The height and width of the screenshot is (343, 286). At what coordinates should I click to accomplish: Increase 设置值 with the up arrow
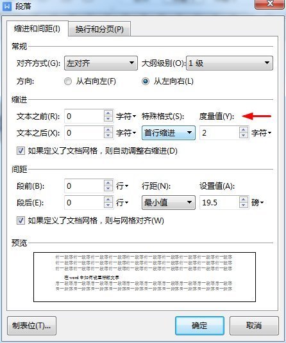tap(244, 200)
